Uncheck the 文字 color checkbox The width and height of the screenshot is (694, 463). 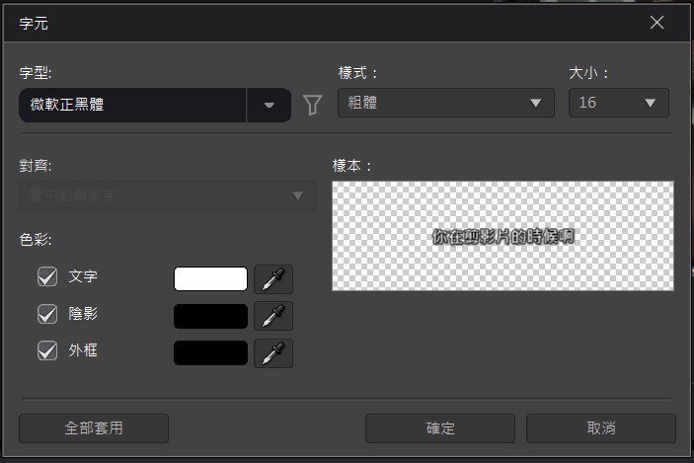47,276
